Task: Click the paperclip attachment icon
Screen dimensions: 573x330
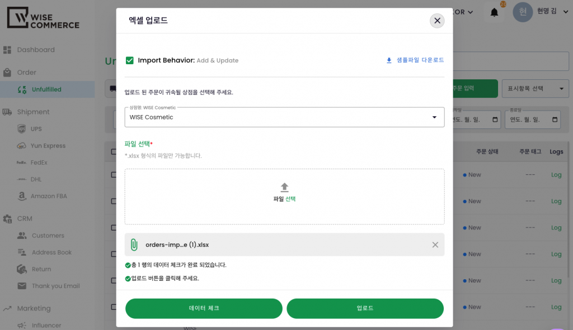Action: tap(134, 245)
